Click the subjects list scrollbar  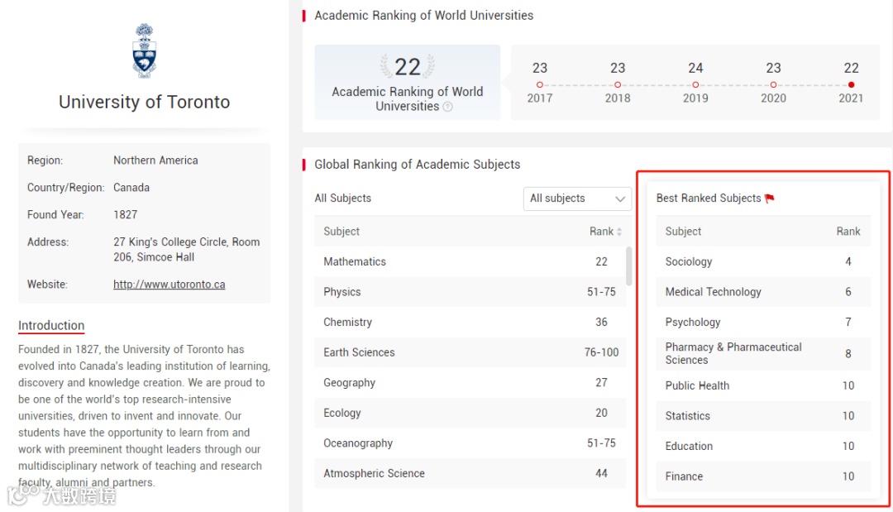(628, 266)
